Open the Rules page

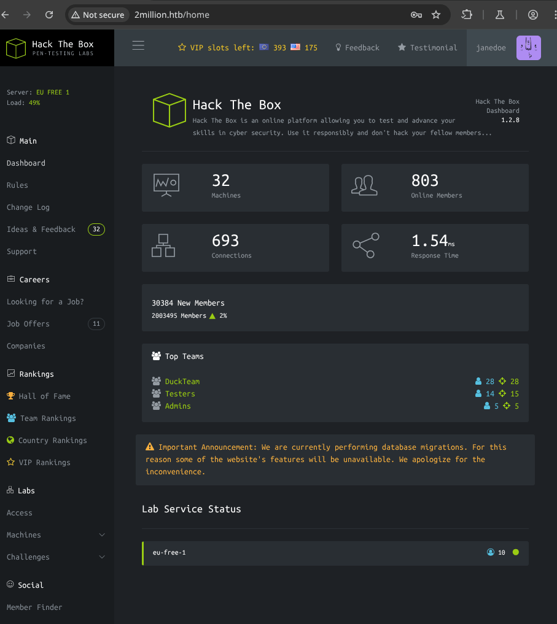click(x=17, y=185)
